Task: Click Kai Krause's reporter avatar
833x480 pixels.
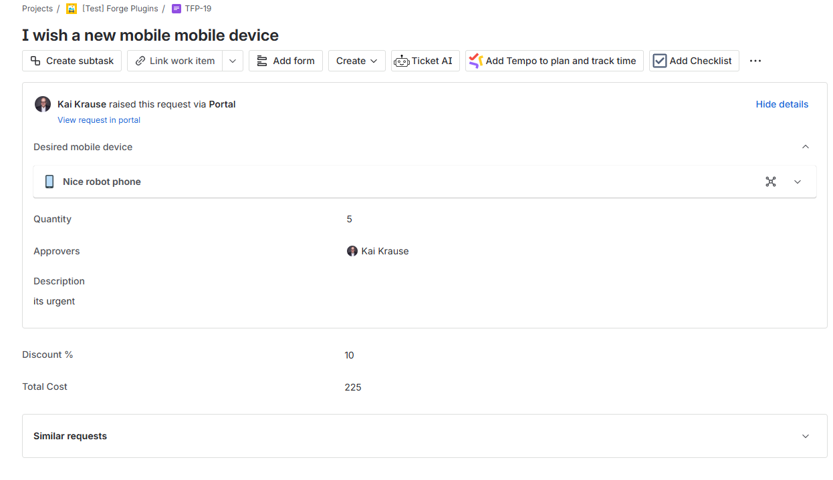Action: point(43,104)
